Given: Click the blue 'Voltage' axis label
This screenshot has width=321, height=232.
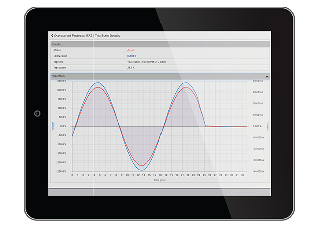Looking at the screenshot, I should tap(53, 126).
